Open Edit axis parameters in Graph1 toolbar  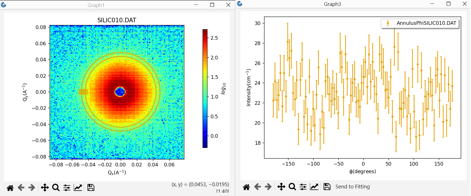click(x=78, y=188)
